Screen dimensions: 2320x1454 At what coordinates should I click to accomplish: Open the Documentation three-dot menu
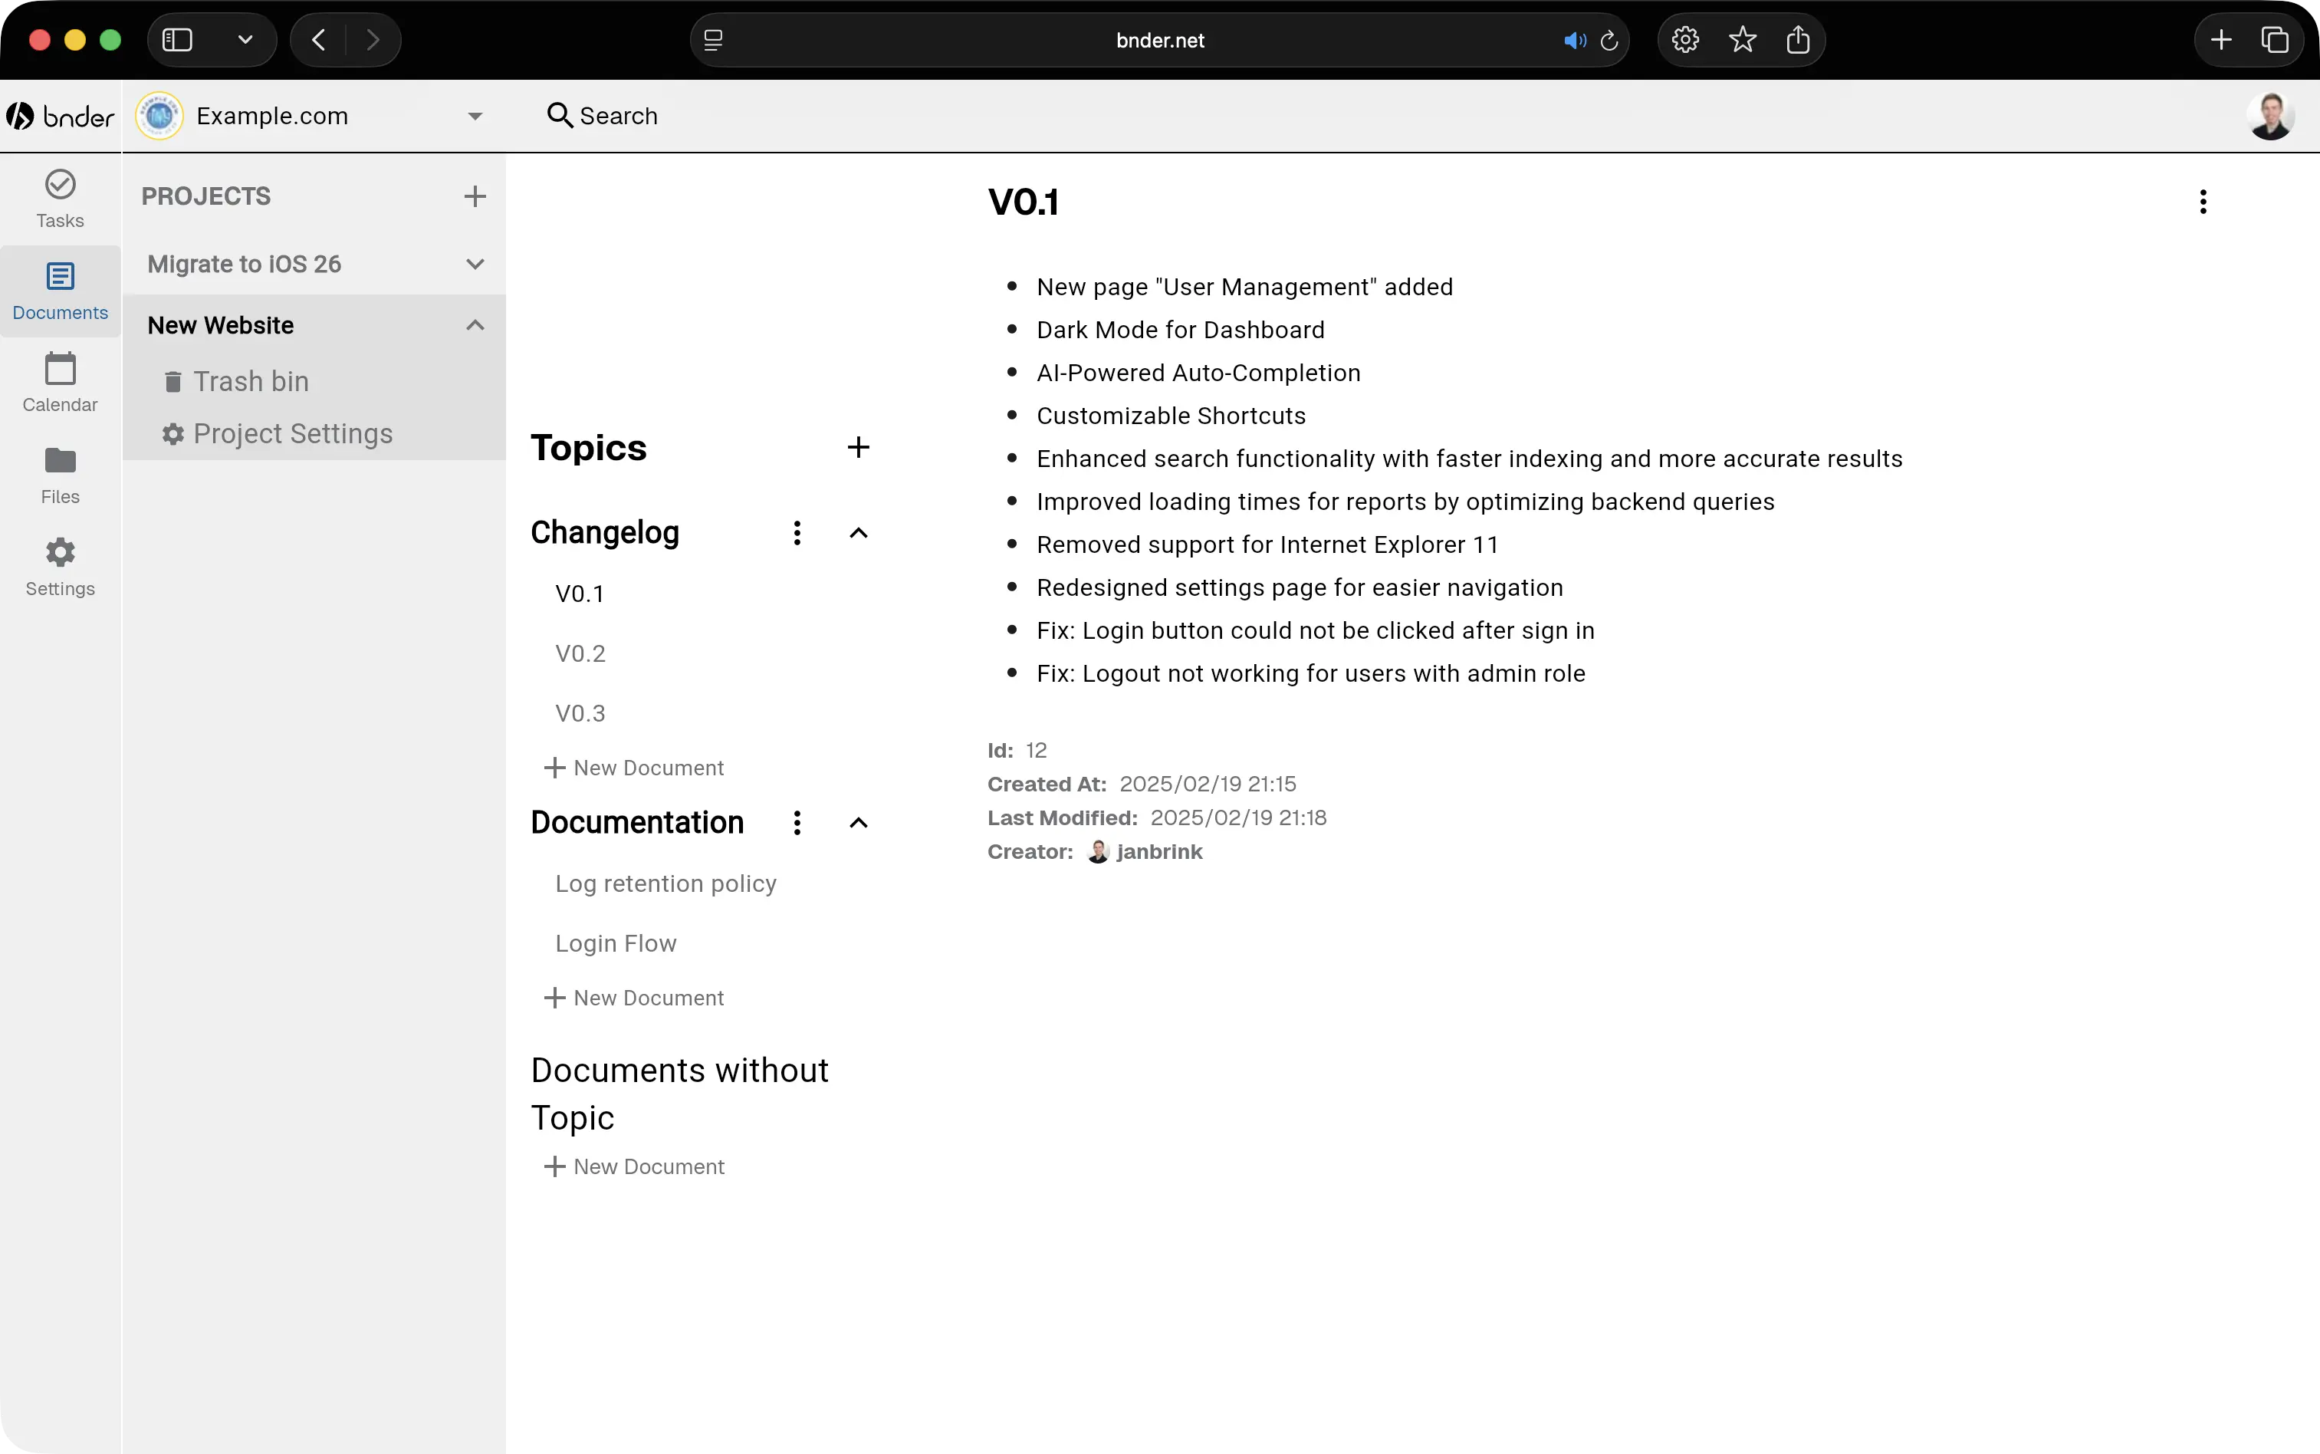click(x=797, y=823)
